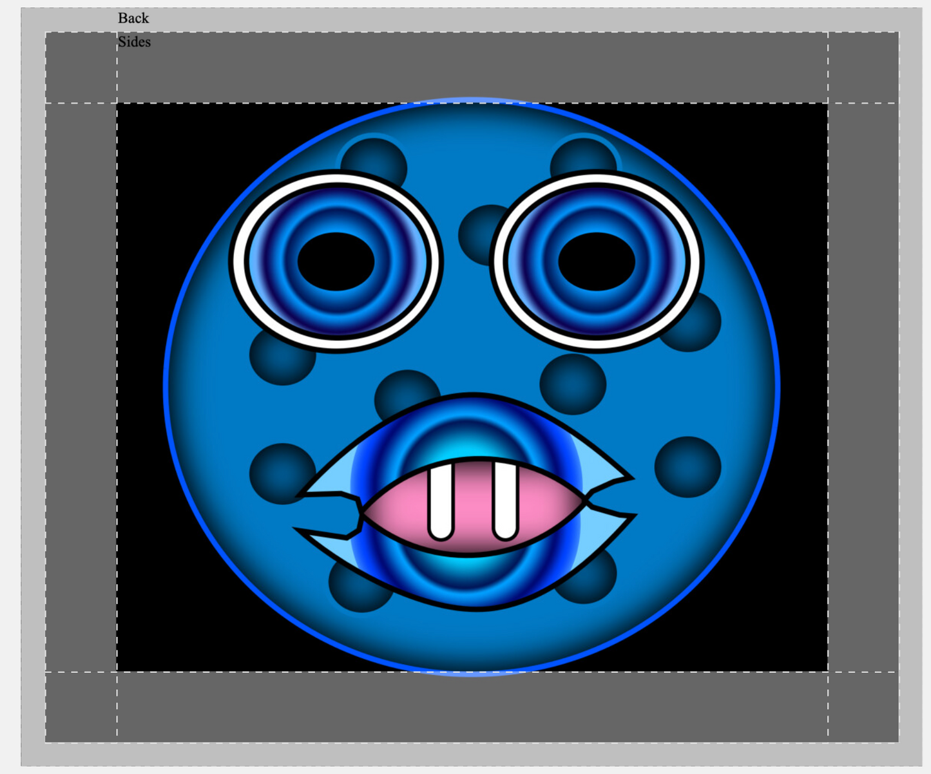Click the right eye's black pupil
The image size is (931, 774).
tap(597, 261)
